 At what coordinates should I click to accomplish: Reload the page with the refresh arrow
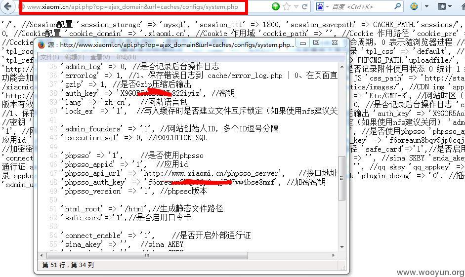tap(304, 6)
